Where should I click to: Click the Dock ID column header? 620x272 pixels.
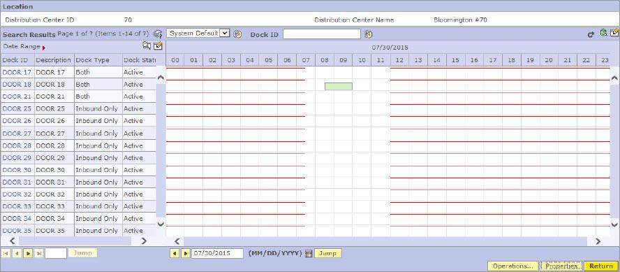[17, 60]
